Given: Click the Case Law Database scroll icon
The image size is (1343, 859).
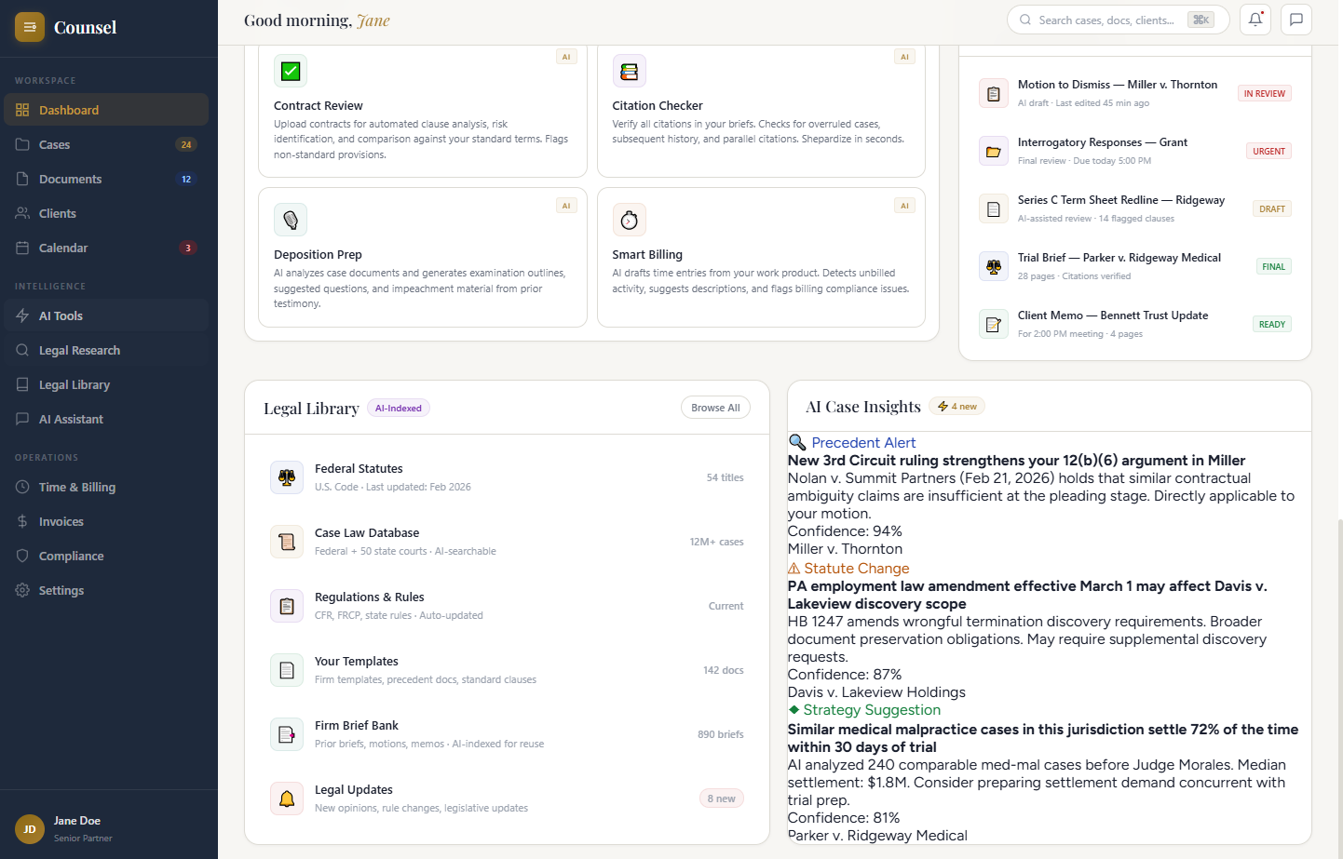Looking at the screenshot, I should (287, 542).
